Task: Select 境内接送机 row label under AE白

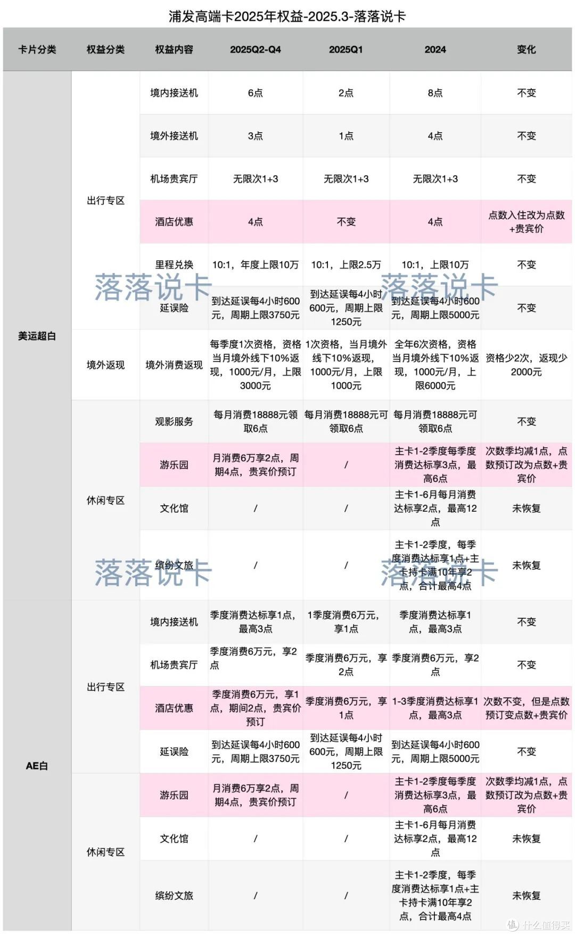Action: [x=174, y=622]
